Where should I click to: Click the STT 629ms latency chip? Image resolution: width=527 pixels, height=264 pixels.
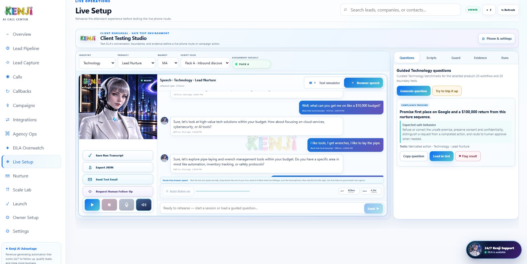pyautogui.click(x=349, y=191)
